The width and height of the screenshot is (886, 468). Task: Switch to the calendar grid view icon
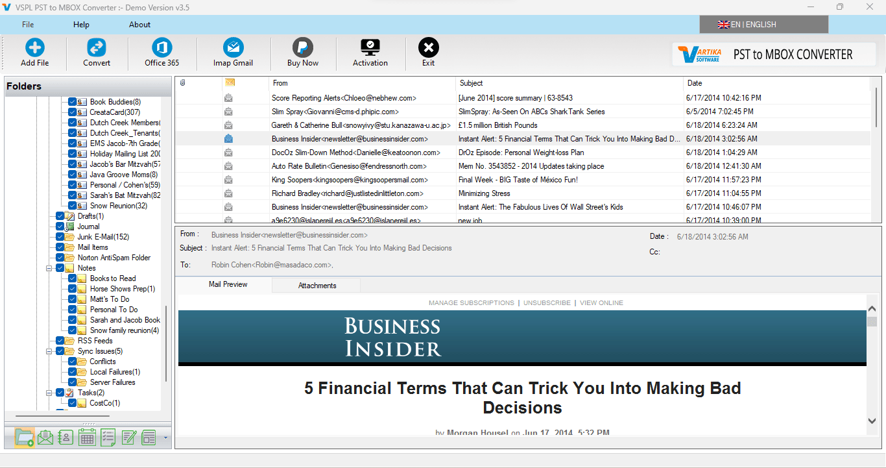coord(87,437)
